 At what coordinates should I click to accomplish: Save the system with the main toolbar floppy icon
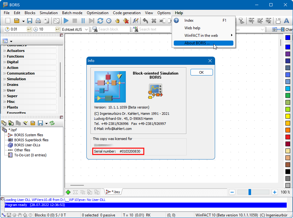pyautogui.click(x=30, y=21)
